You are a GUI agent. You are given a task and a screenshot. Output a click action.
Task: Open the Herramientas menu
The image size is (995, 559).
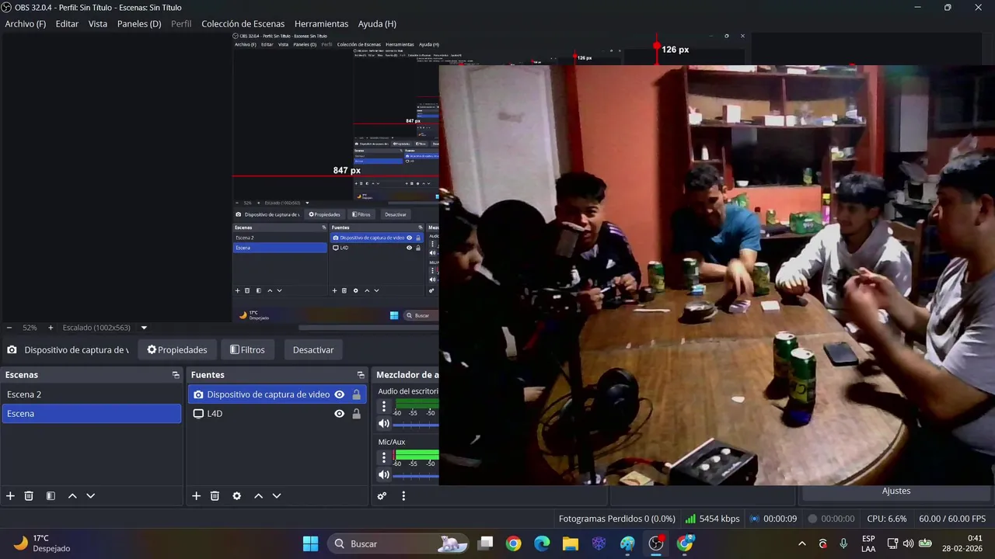coord(321,24)
